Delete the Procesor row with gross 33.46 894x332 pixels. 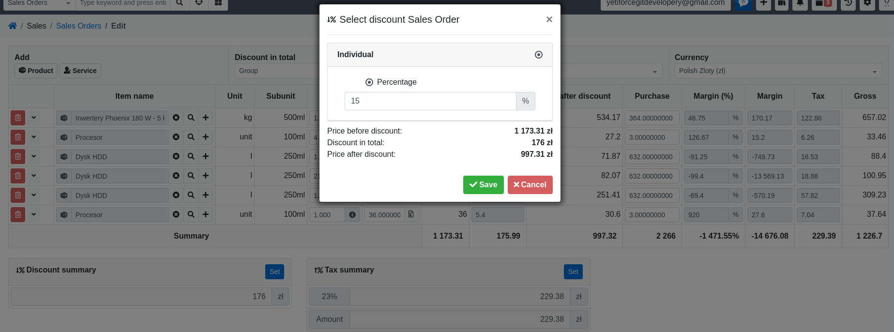coord(18,137)
